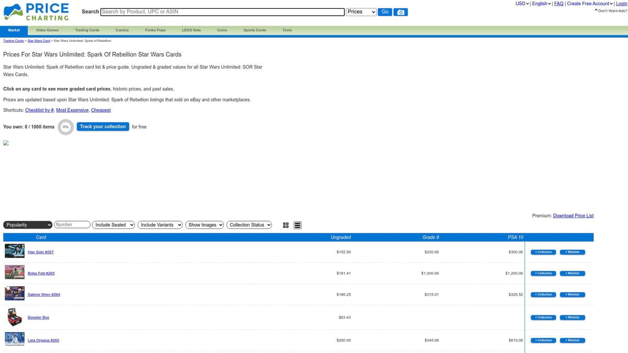Open the Include Variants dropdown
The width and height of the screenshot is (628, 353).
tap(160, 225)
